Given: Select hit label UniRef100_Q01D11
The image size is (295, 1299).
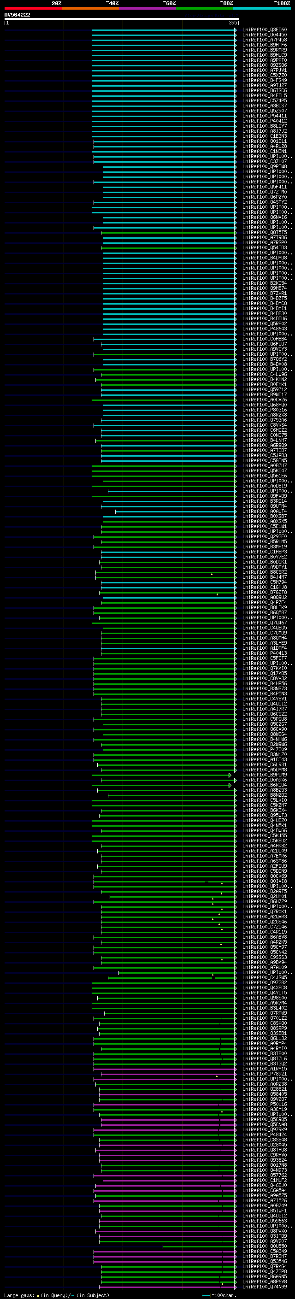Looking at the screenshot, I should click(x=265, y=141).
